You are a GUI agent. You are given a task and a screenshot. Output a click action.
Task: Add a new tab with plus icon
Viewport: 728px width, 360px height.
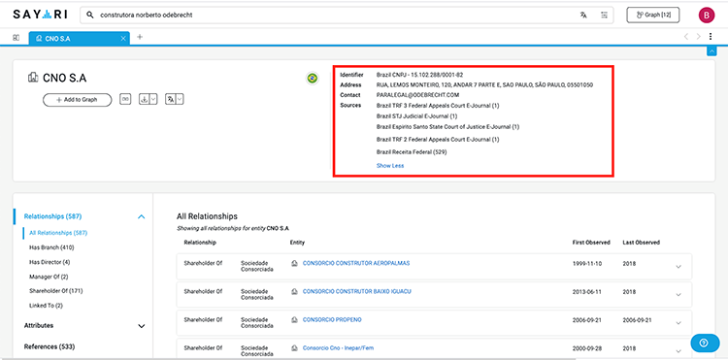tap(140, 37)
